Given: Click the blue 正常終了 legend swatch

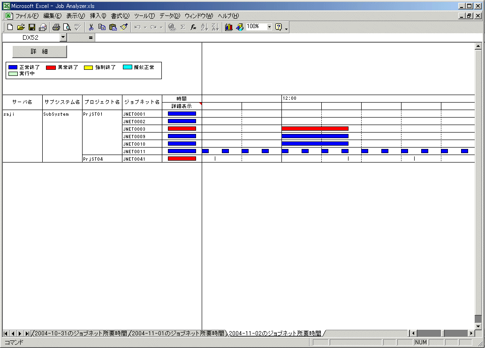Looking at the screenshot, I should point(13,67).
